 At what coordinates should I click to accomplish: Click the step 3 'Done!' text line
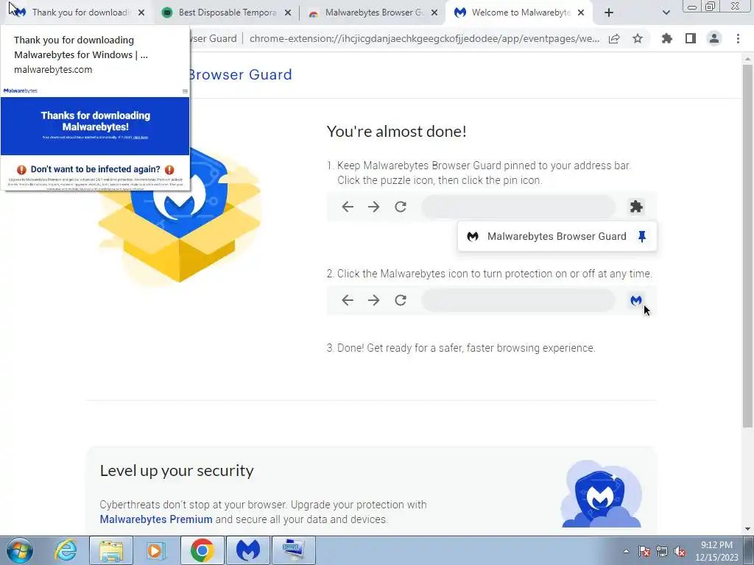[461, 348]
